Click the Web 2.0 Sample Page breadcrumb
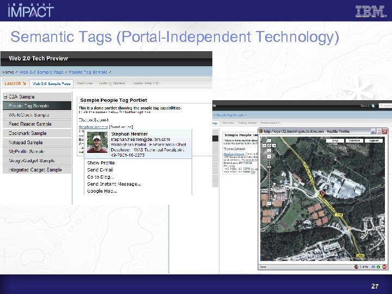Screen dimensions: 392x294 [41, 72]
